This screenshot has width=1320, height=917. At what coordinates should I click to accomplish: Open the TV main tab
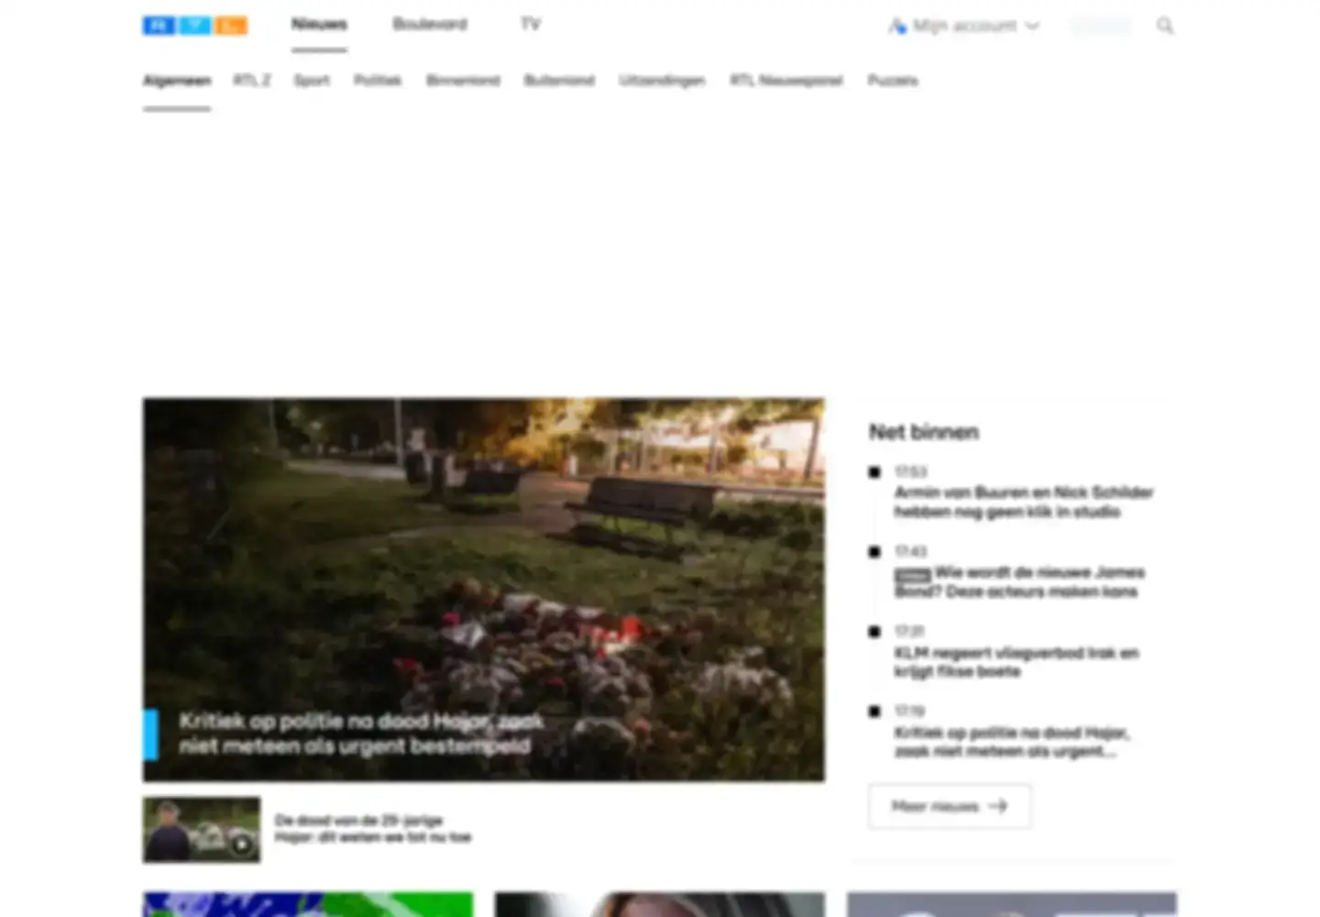click(x=531, y=24)
